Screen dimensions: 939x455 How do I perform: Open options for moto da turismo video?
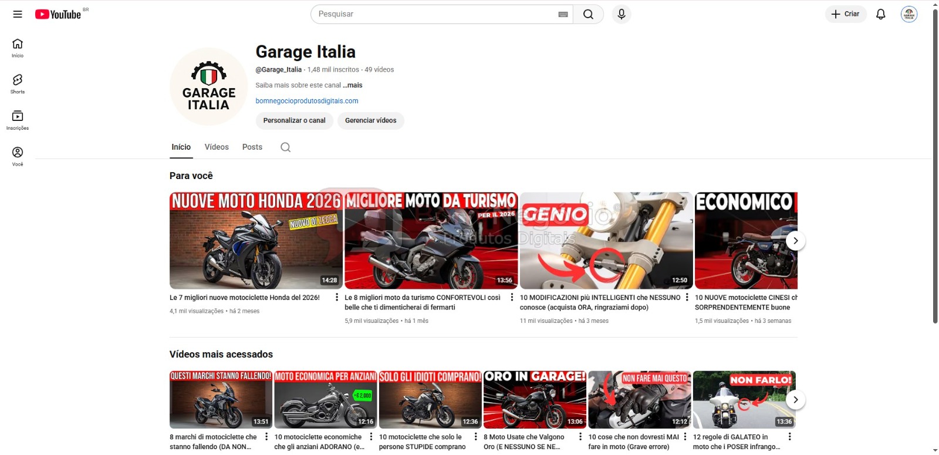pyautogui.click(x=512, y=298)
